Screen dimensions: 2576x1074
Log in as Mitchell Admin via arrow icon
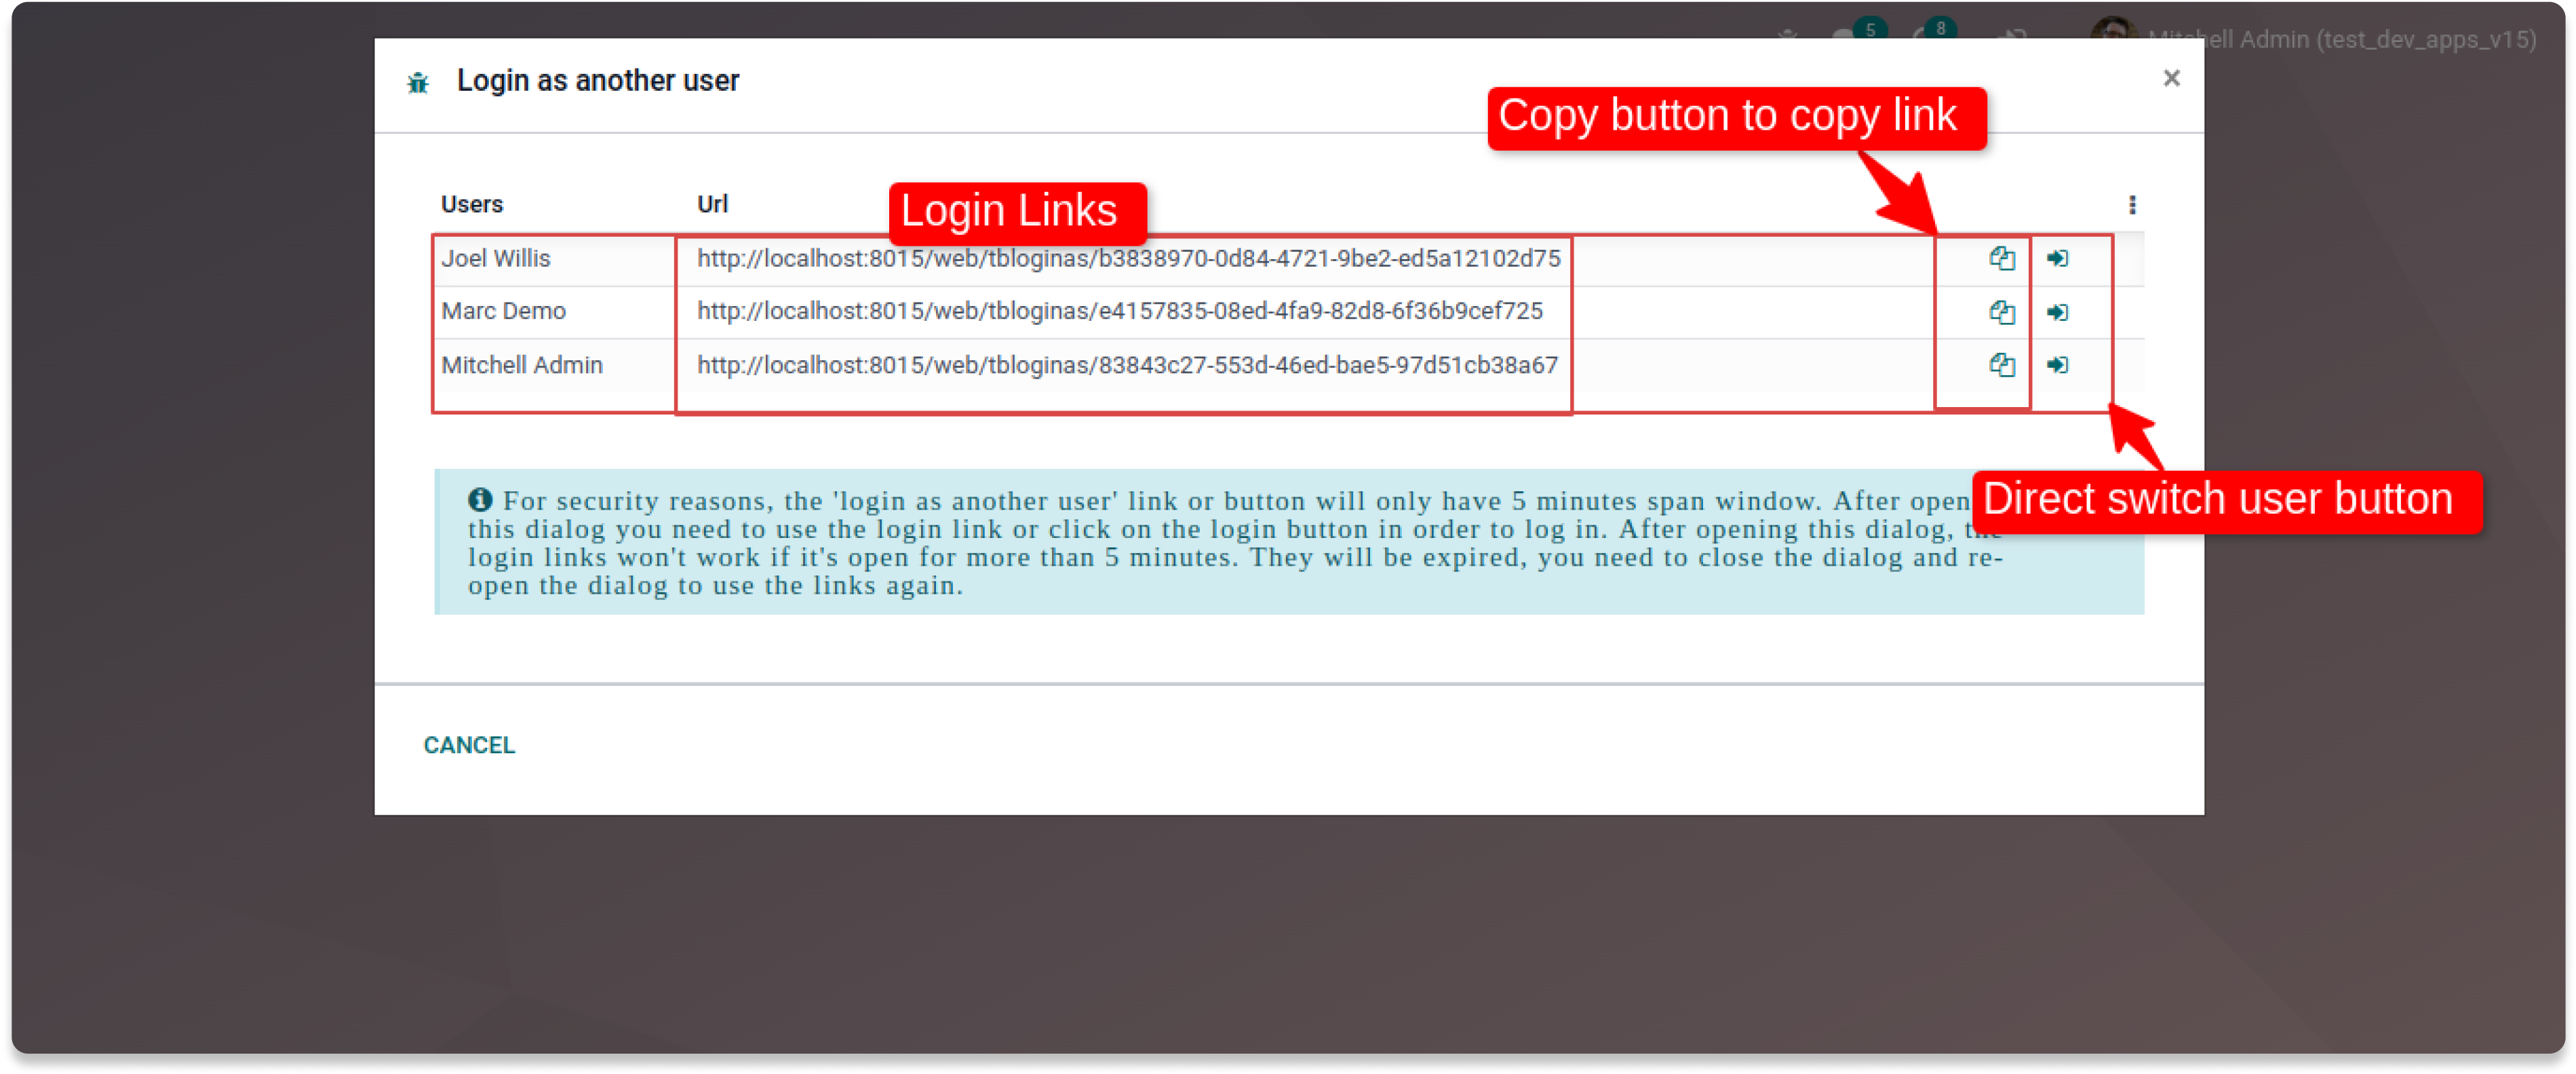[x=2057, y=365]
